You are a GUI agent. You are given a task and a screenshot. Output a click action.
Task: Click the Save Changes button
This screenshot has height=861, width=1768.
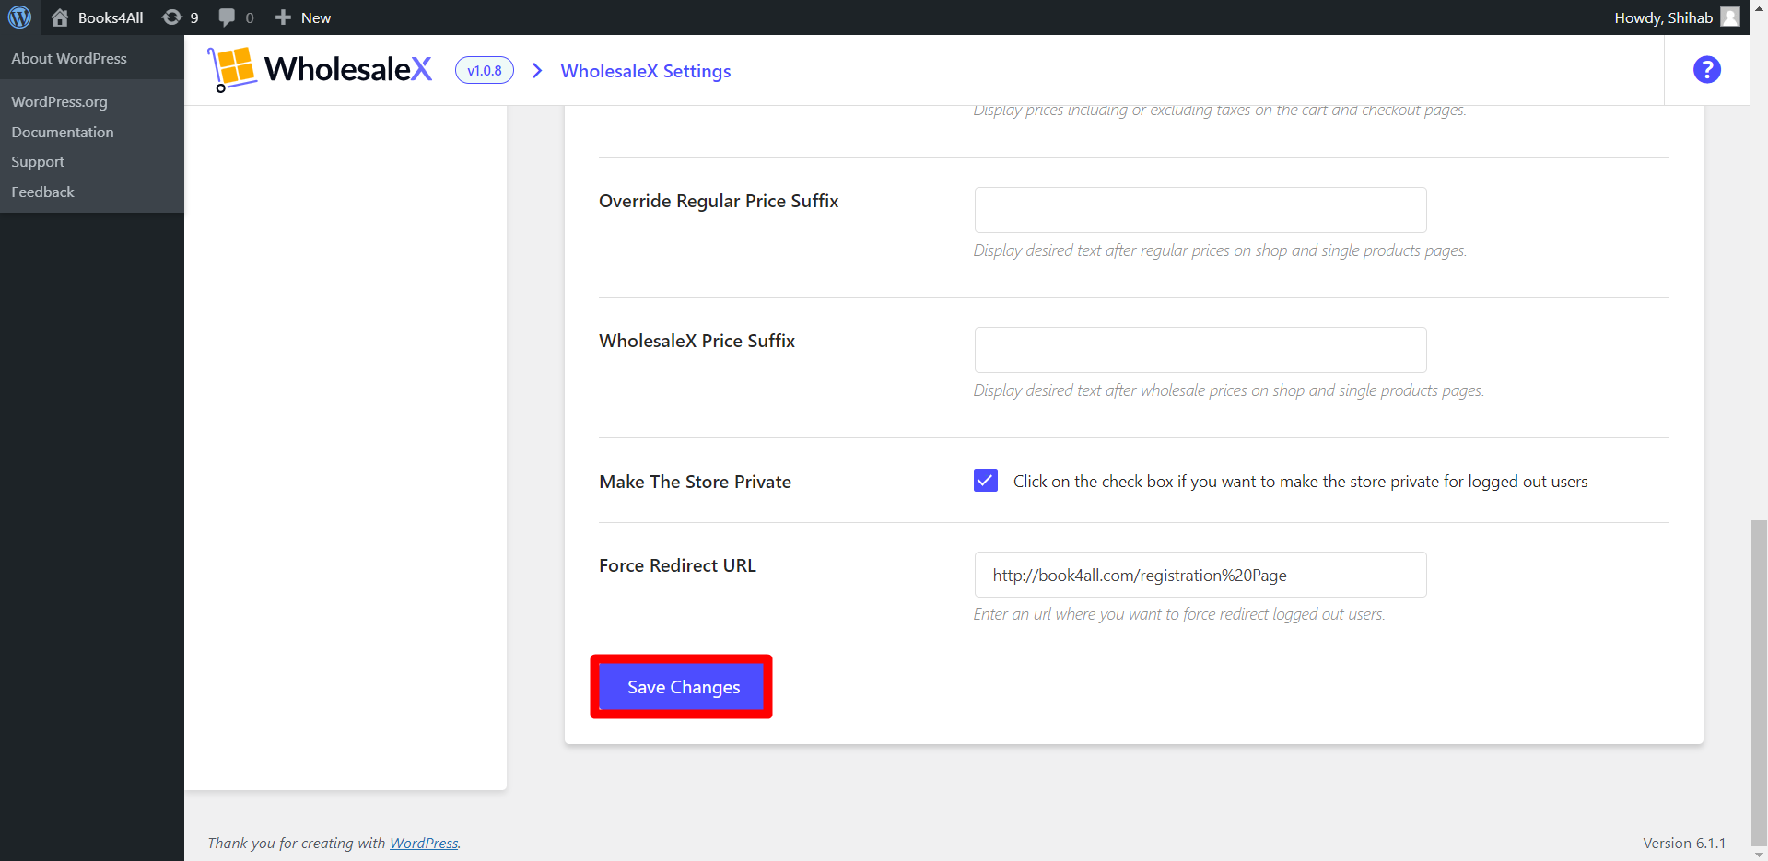pyautogui.click(x=682, y=687)
